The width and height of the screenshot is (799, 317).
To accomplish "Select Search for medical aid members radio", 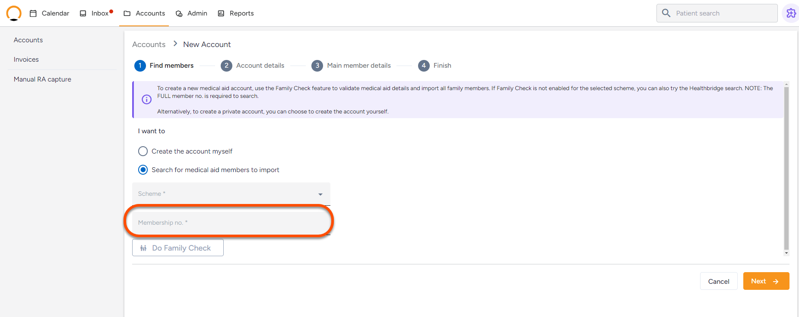I will (x=143, y=170).
